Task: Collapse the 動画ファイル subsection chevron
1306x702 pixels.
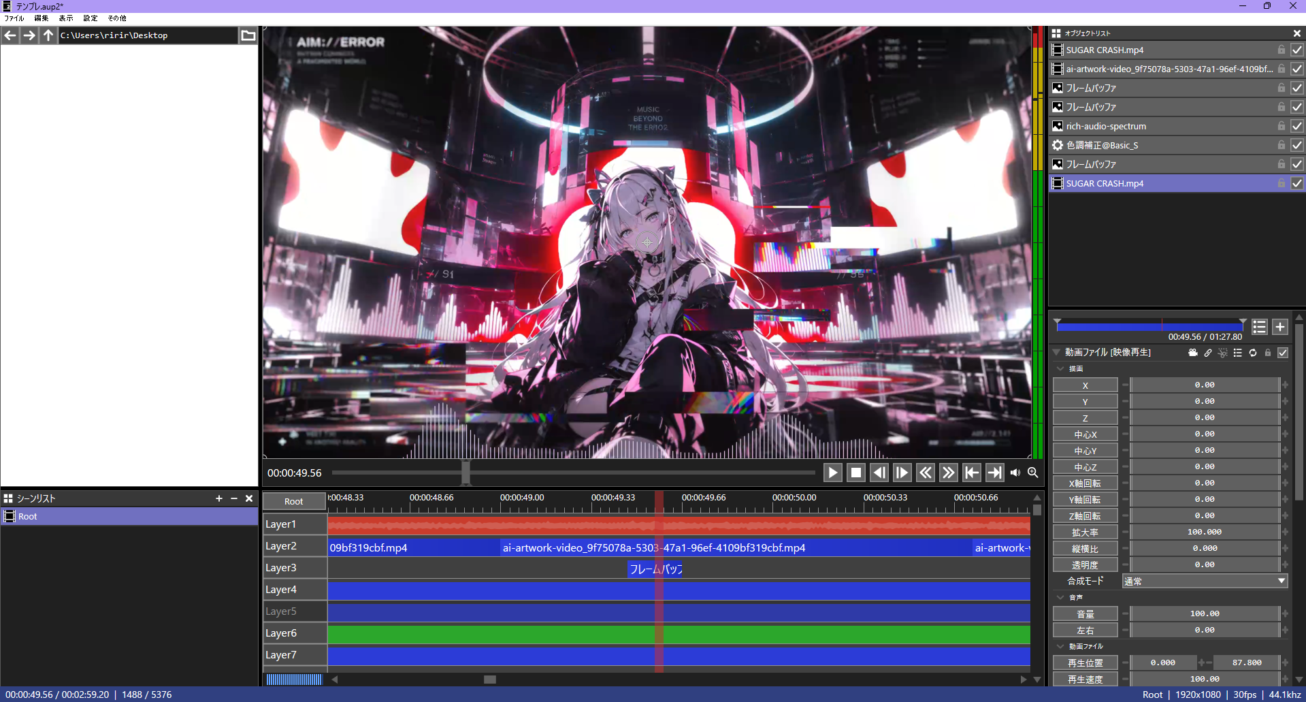Action: click(x=1060, y=647)
